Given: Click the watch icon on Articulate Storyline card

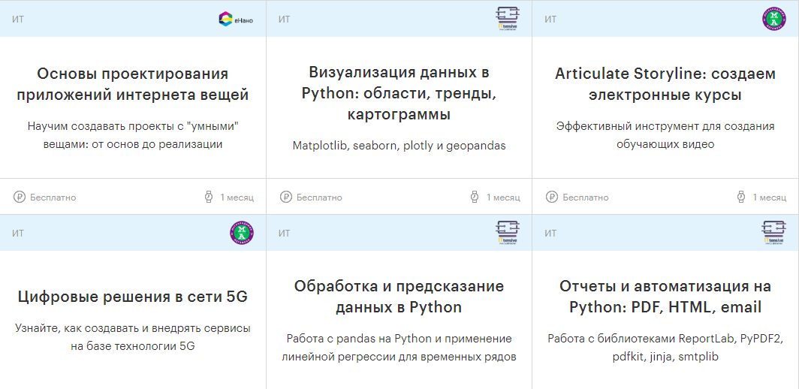Looking at the screenshot, I should (740, 198).
